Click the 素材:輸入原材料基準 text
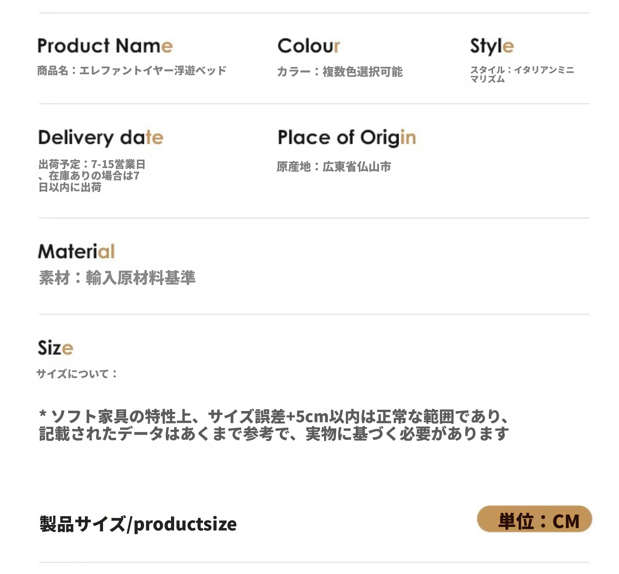 tap(117, 277)
